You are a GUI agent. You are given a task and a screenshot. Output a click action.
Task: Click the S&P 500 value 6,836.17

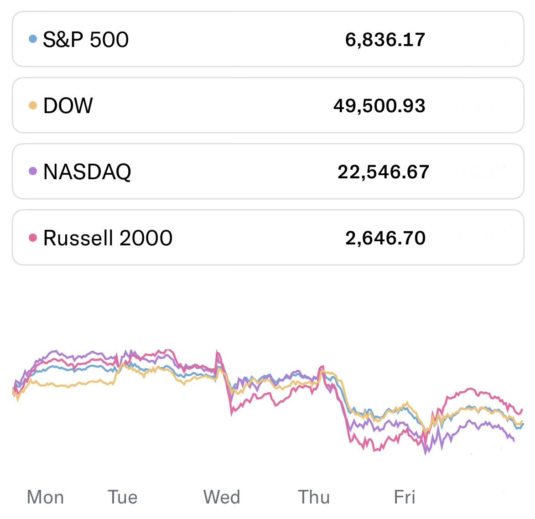click(385, 40)
